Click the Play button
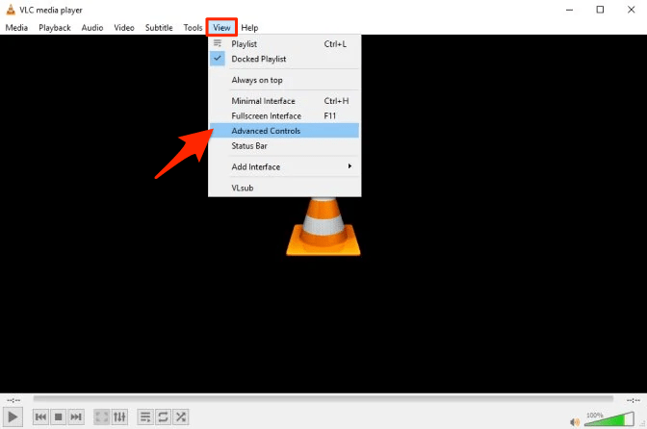 point(13,417)
